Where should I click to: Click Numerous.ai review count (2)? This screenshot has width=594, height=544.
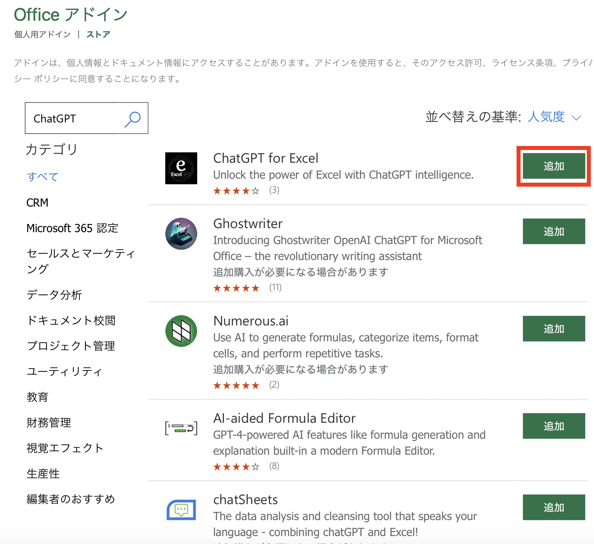coord(274,385)
